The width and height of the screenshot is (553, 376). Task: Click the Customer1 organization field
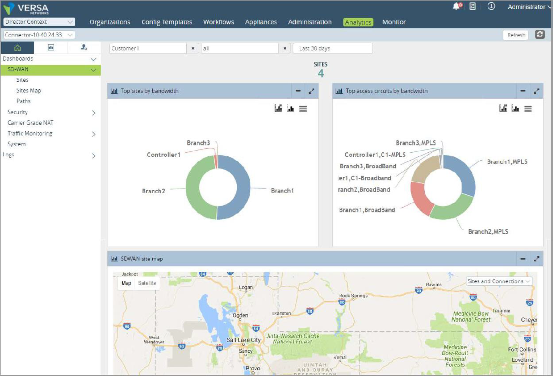tap(148, 49)
